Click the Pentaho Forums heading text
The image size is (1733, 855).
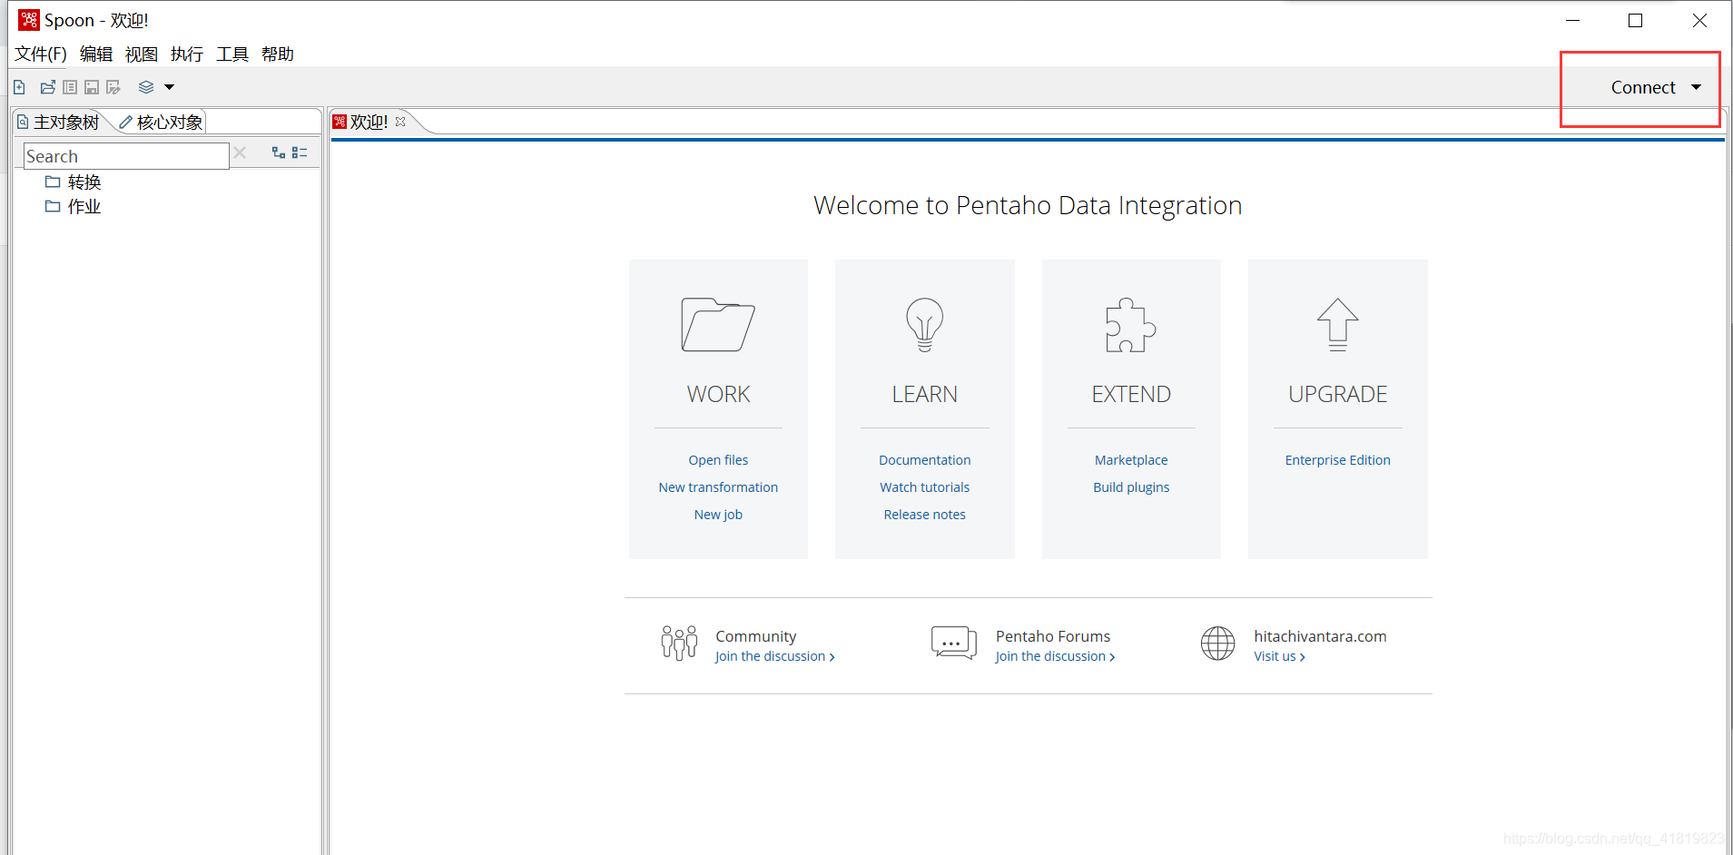click(x=1053, y=636)
